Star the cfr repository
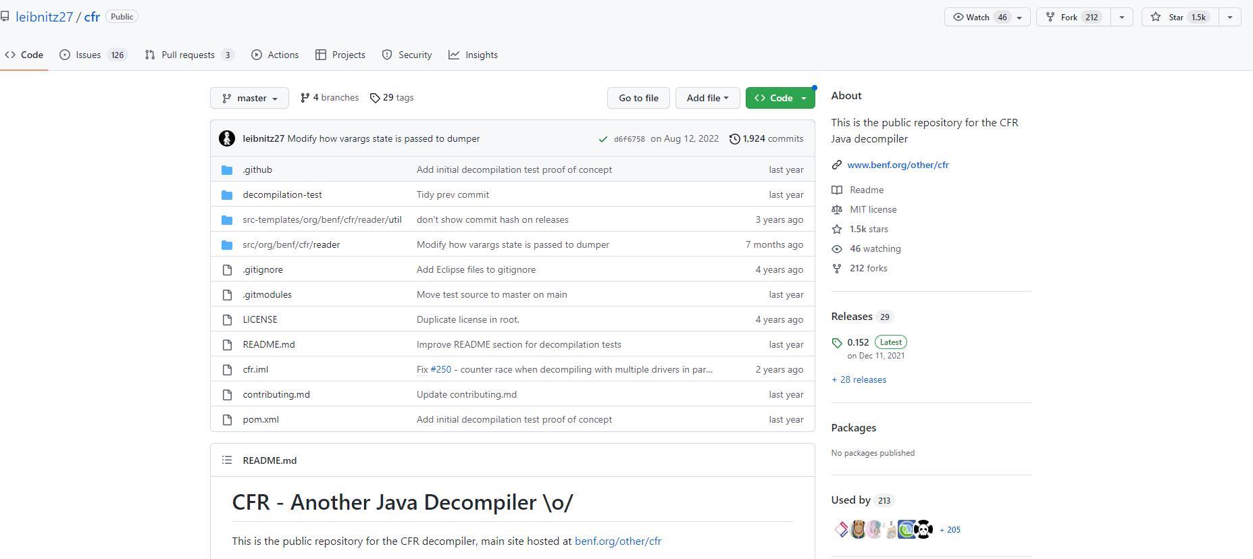 pos(1180,17)
